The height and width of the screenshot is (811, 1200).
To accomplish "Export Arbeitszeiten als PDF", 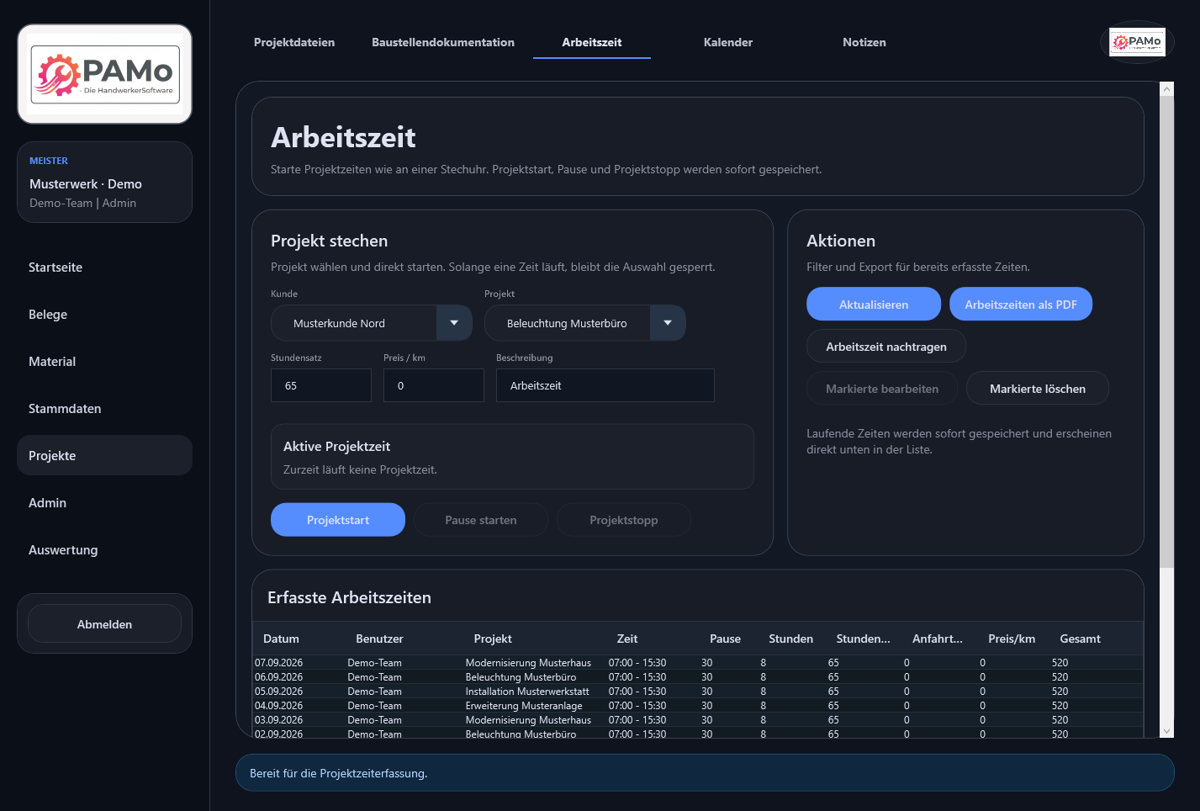I will click(1021, 305).
